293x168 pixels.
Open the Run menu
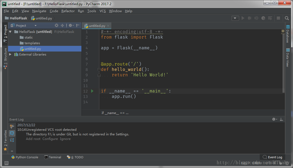(81, 11)
